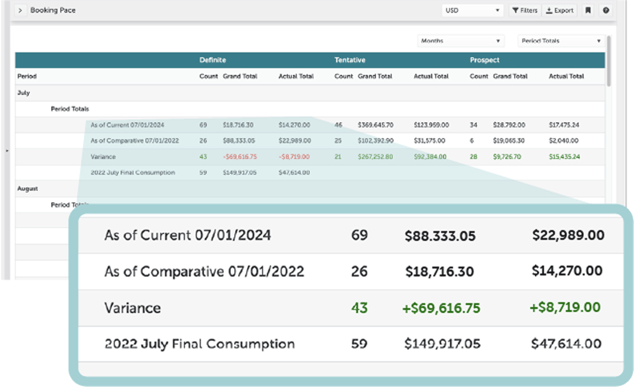Screen dimensions: 634x387
Task: Click the Period column header
Action: [x=27, y=77]
